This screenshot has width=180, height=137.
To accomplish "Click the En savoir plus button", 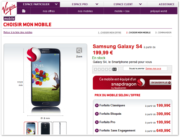I will (x=160, y=82).
